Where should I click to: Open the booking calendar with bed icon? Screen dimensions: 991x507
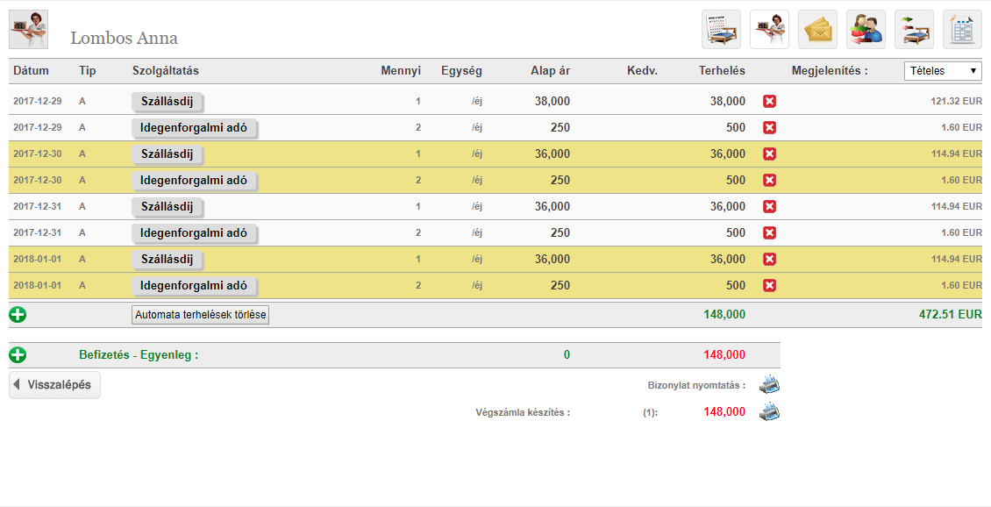[x=721, y=30]
